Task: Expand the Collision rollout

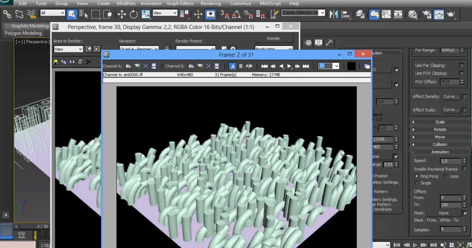Action: [440, 144]
